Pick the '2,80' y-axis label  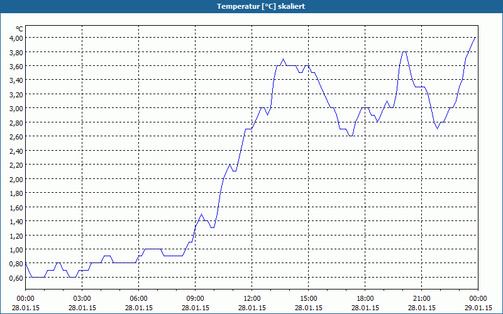[16, 122]
